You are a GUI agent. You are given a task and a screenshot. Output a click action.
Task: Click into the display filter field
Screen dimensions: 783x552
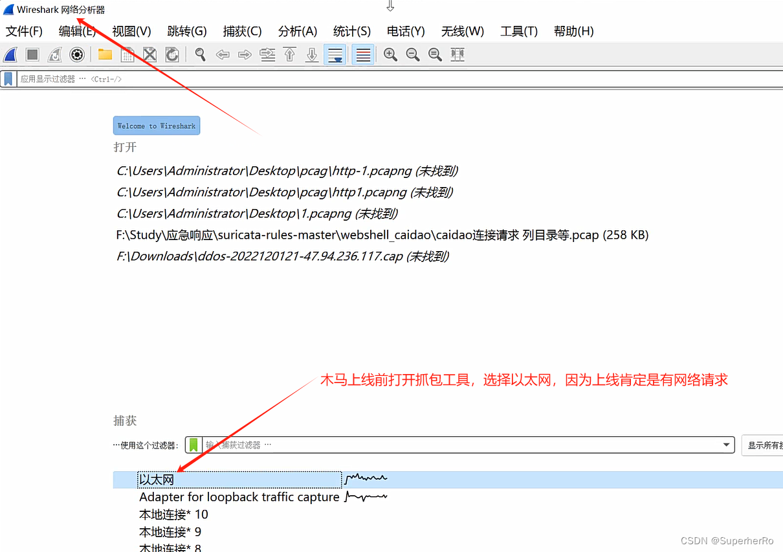coord(399,79)
